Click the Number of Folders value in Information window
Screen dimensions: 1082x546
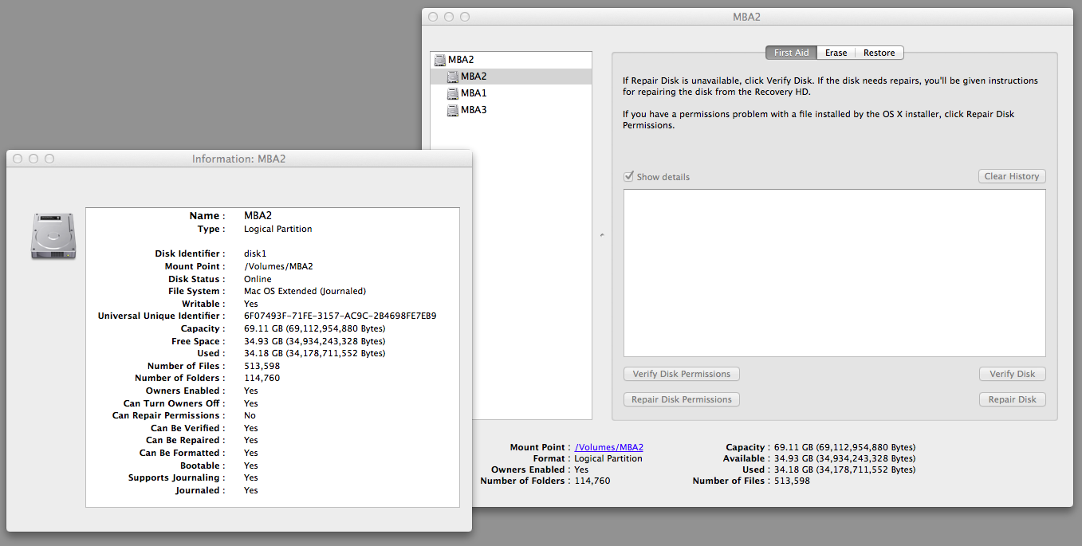[x=262, y=378]
